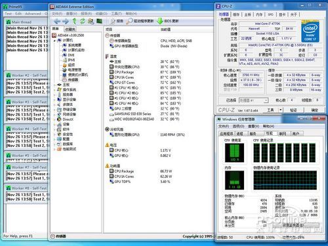Switch to CPU-Z SPD tab
328x246 pixels.
(x=271, y=14)
